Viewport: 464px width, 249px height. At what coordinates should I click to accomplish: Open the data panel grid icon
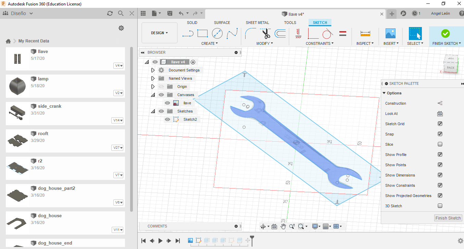pyautogui.click(x=143, y=13)
